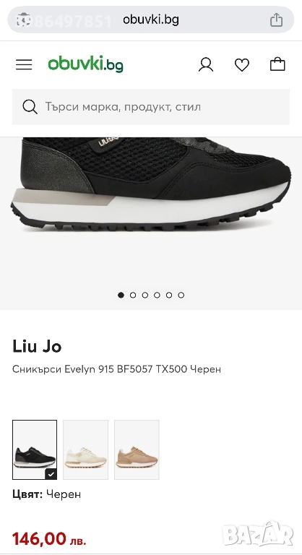302x555 pixels.
Task: Tap the obuvki.bg address bar URL
Action: pyautogui.click(x=151, y=20)
